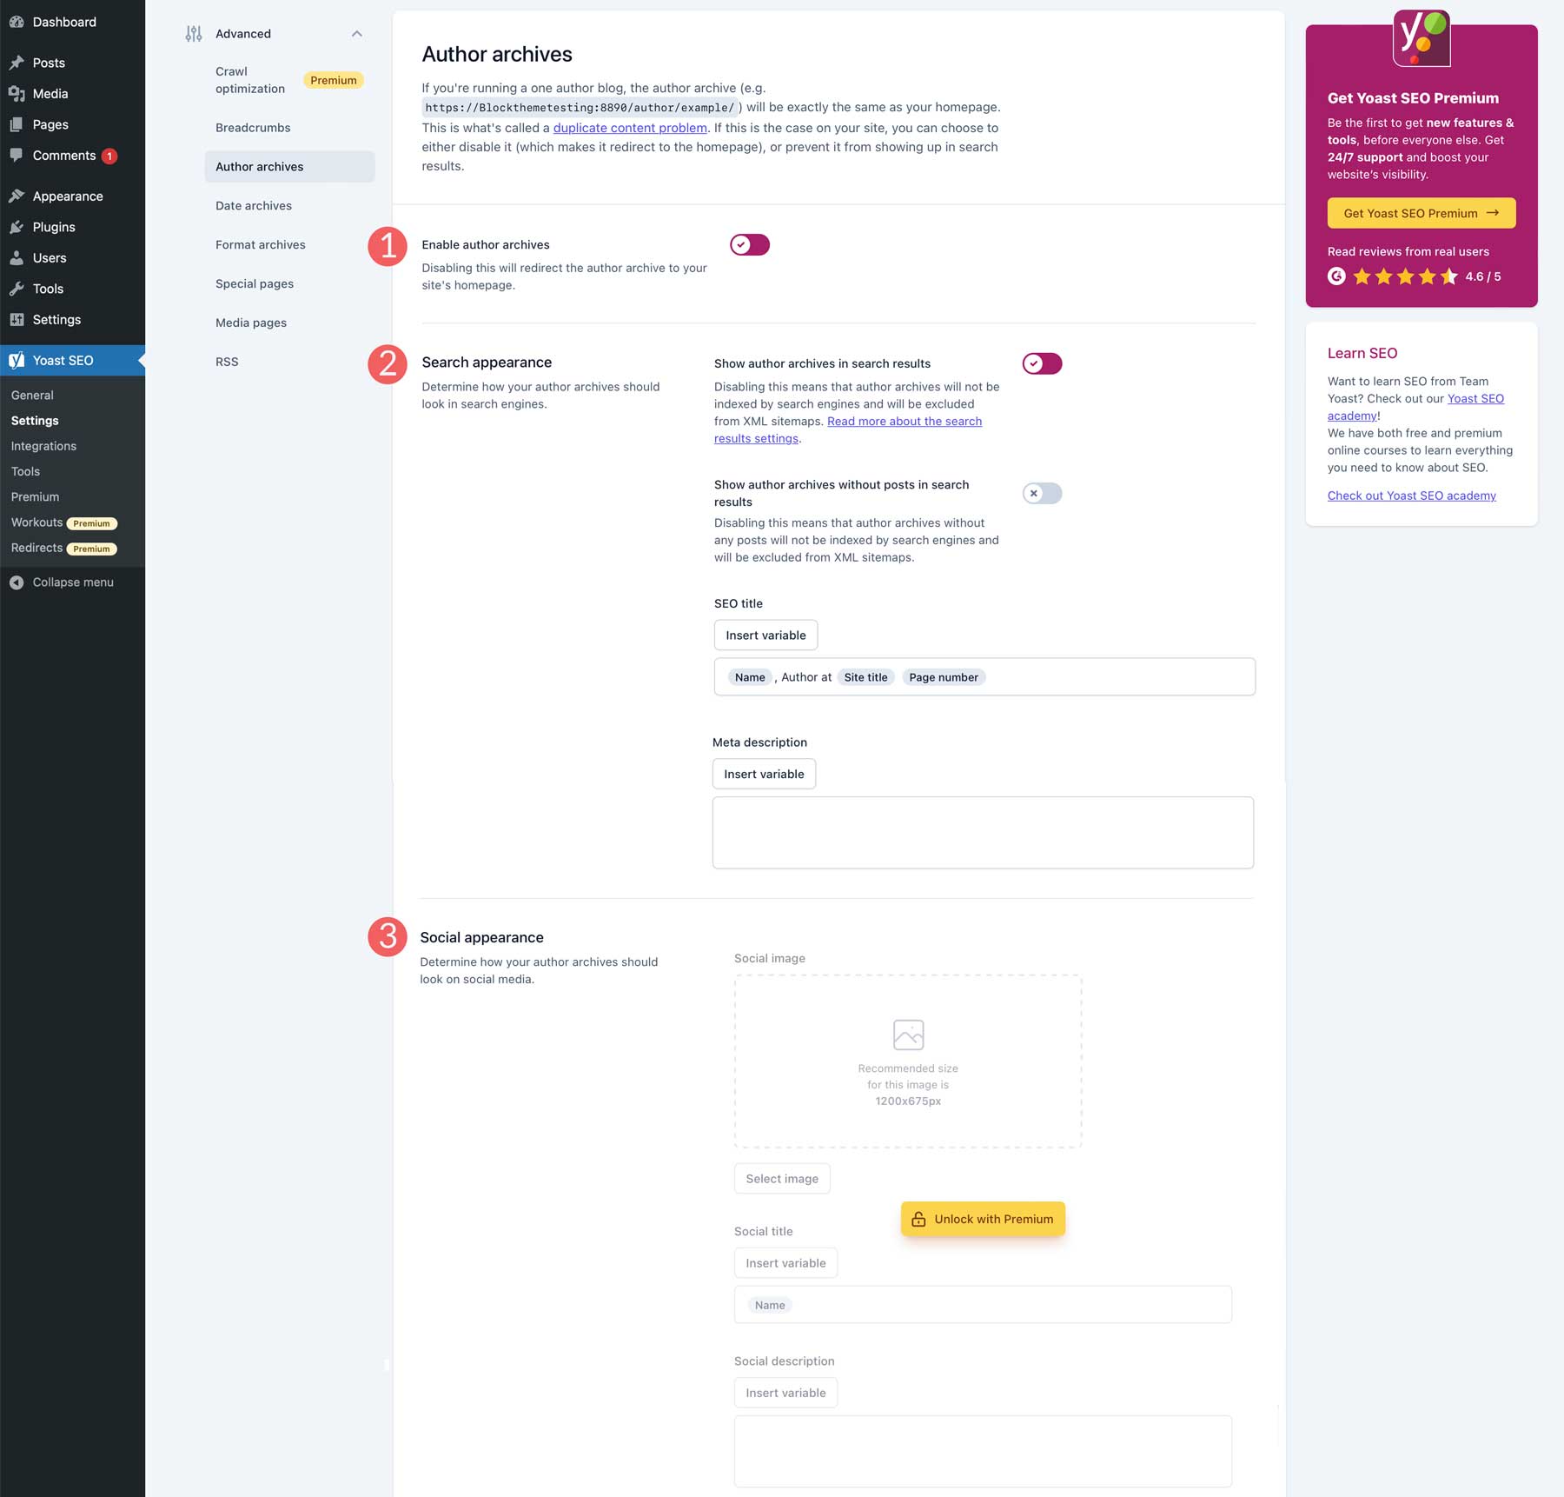This screenshot has width=1564, height=1497.
Task: Open Redirects Premium submenu item
Action: [x=63, y=549]
